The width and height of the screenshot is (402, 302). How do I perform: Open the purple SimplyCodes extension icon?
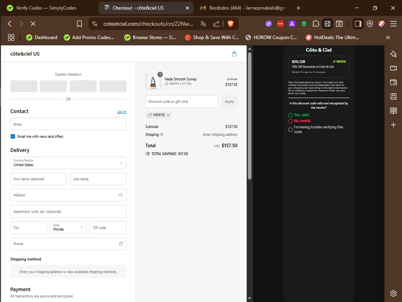[269, 24]
